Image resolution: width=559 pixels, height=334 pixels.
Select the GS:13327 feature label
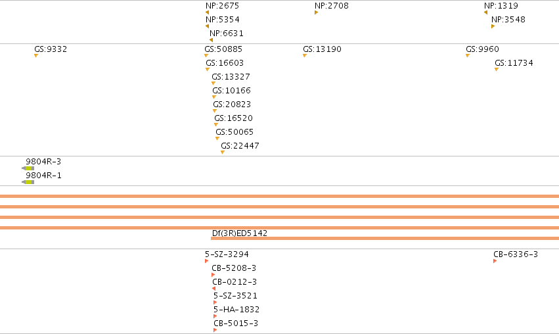pyautogui.click(x=231, y=77)
